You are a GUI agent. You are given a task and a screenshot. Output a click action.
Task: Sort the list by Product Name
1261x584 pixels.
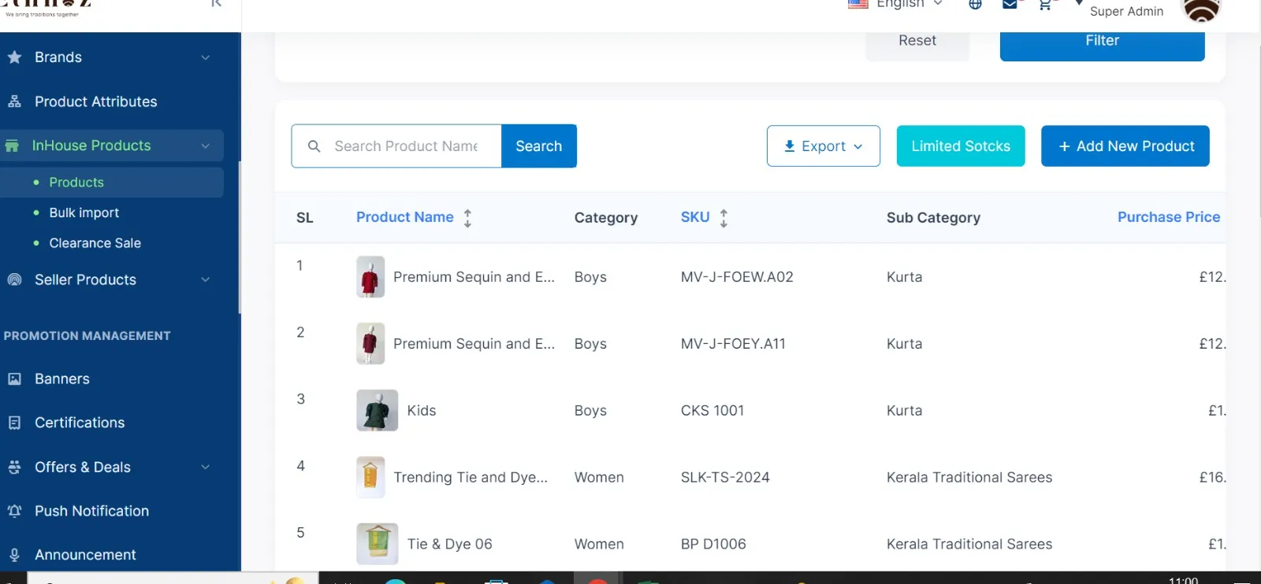[x=467, y=218]
